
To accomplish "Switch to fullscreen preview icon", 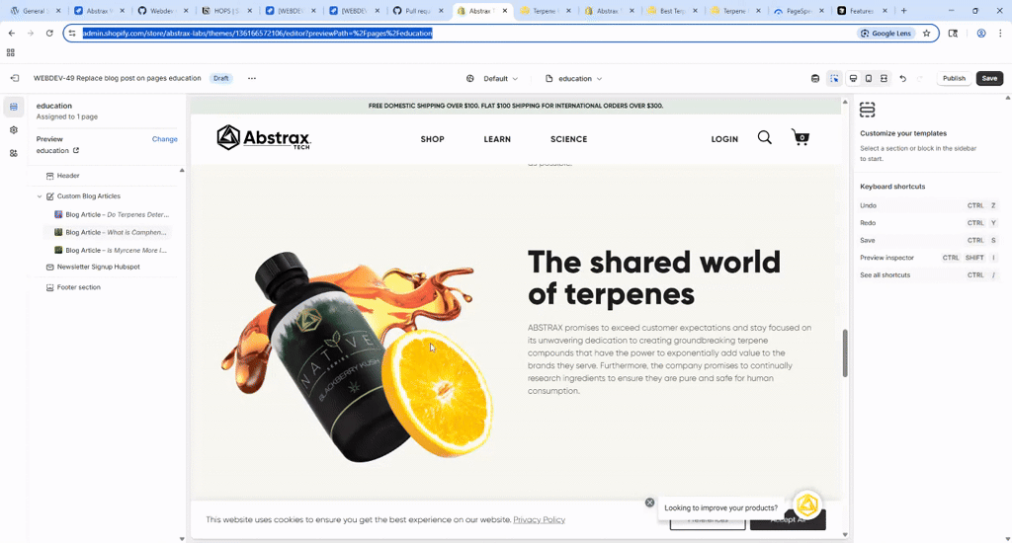I will (885, 79).
